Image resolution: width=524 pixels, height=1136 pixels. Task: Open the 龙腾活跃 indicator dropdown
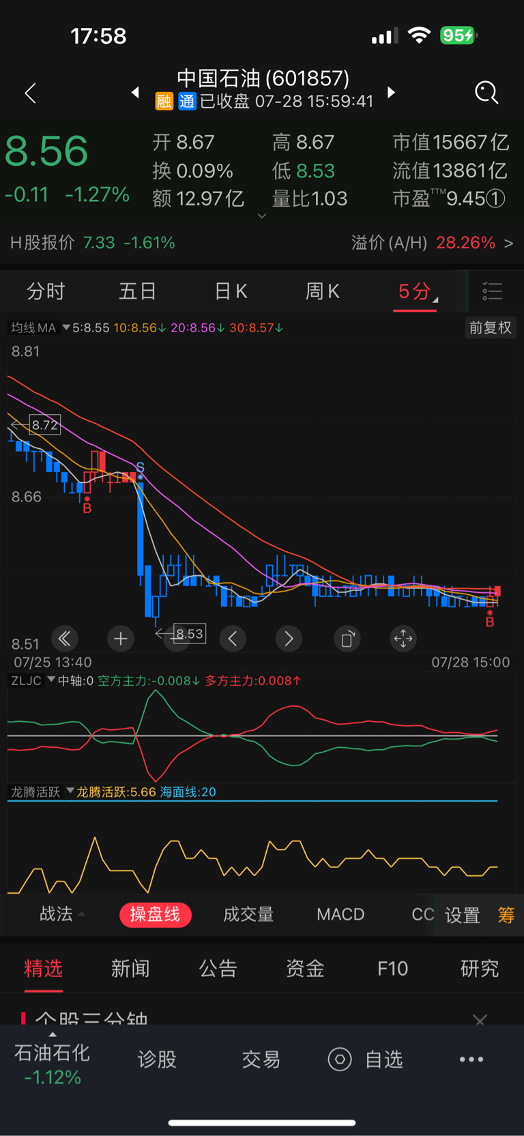click(42, 791)
